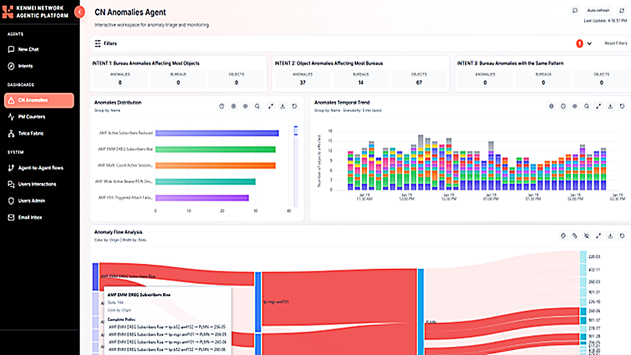The width and height of the screenshot is (631, 355).
Task: Click the PLMN Sankey node
Action: pyautogui.click(x=421, y=312)
